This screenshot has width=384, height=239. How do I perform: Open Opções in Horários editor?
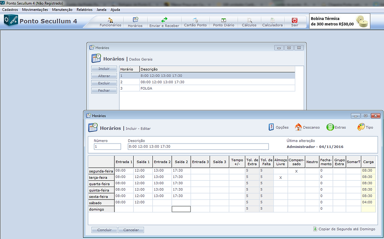(279, 127)
